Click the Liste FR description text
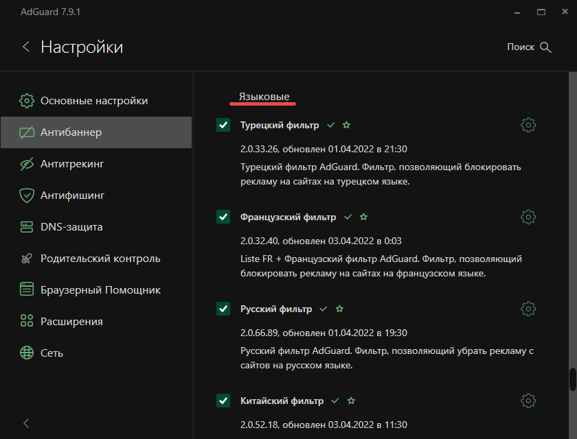The image size is (577, 439). (x=381, y=266)
